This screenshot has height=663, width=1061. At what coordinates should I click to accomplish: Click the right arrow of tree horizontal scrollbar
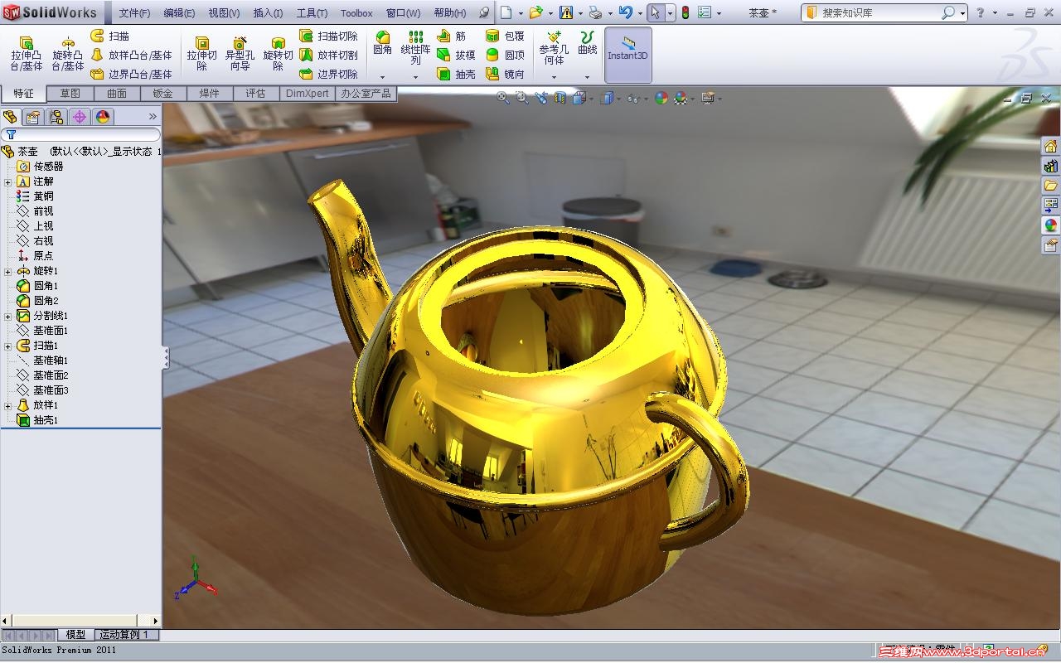155,620
